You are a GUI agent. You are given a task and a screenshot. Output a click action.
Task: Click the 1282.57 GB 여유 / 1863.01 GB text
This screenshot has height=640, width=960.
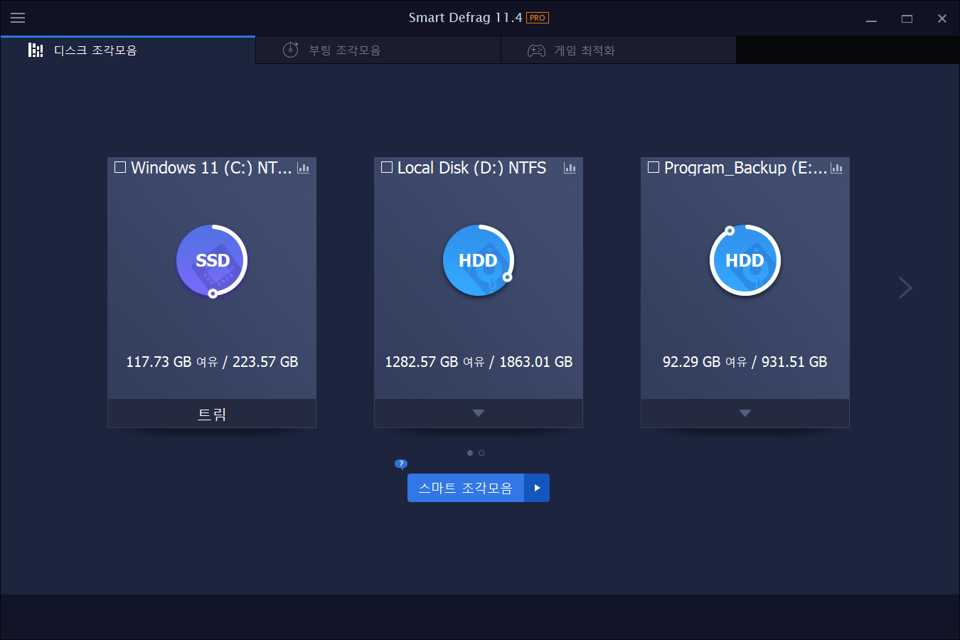tap(479, 362)
